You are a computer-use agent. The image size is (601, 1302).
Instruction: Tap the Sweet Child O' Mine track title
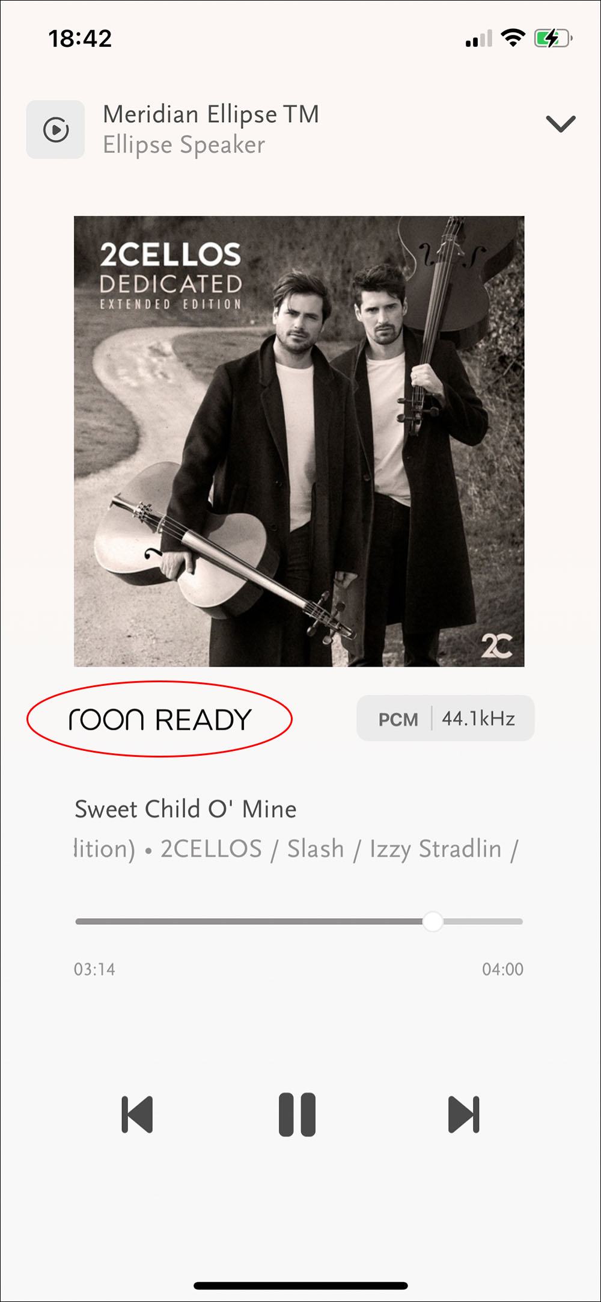(185, 809)
